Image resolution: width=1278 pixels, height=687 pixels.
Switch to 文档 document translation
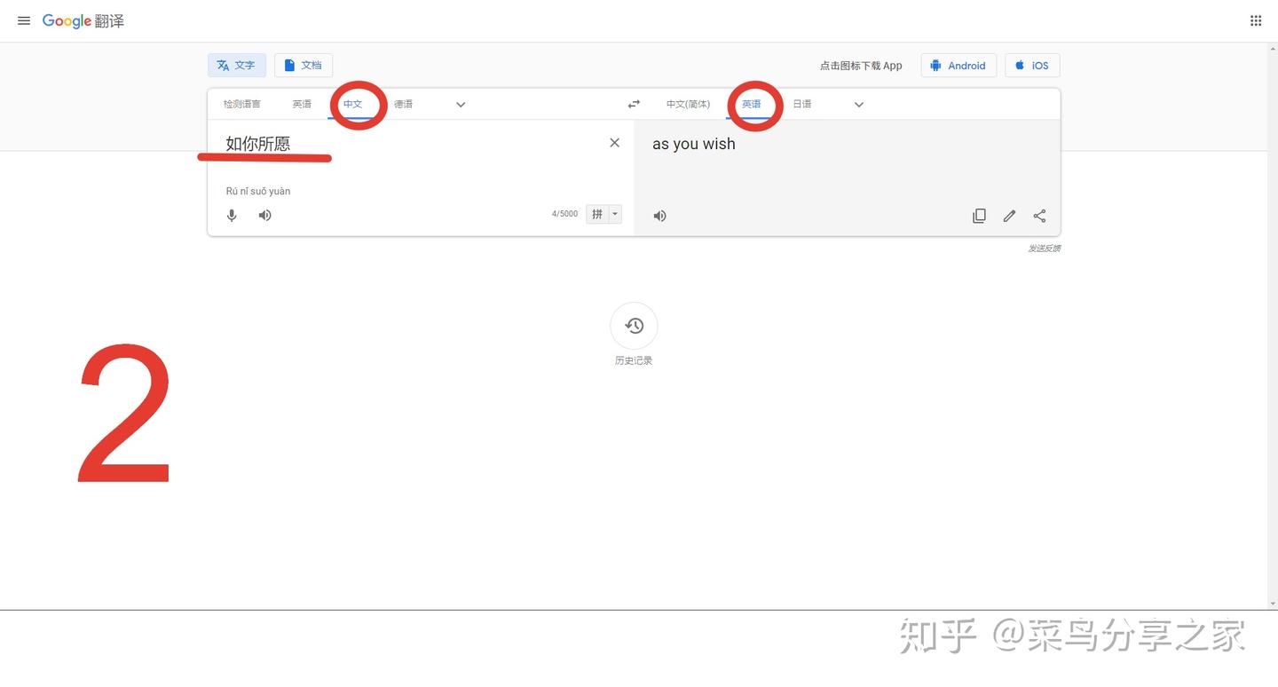[304, 65]
